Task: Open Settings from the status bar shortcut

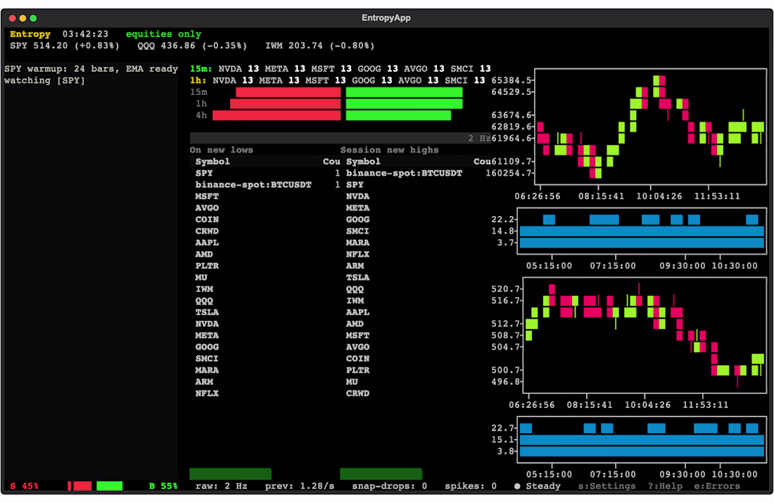Action: 607,486
